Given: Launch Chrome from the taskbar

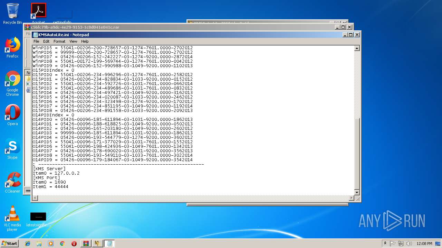Looking at the screenshot, I should click(62, 244).
